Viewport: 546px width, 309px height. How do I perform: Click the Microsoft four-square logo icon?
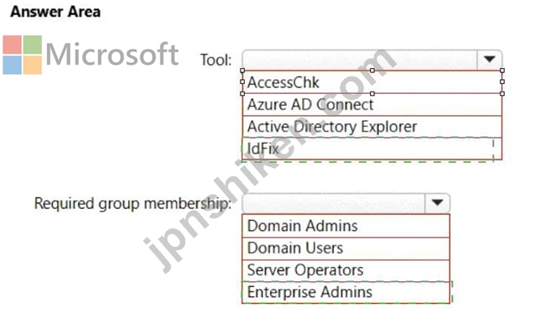[x=22, y=55]
